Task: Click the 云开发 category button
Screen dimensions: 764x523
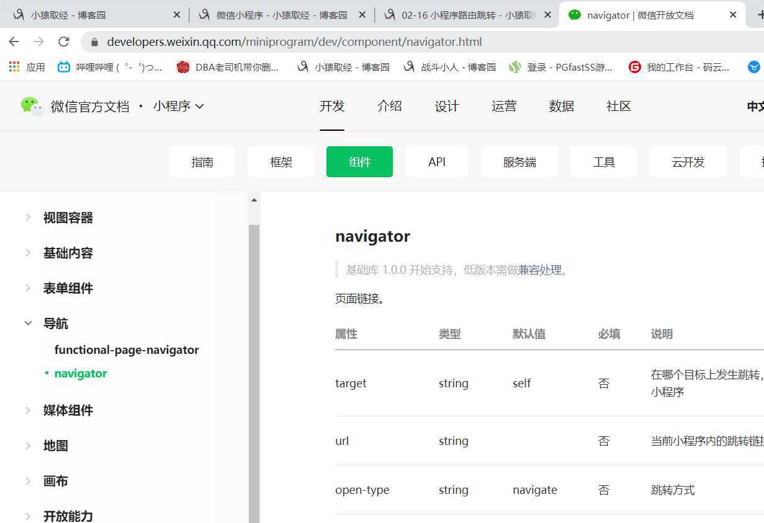Action: coord(688,162)
